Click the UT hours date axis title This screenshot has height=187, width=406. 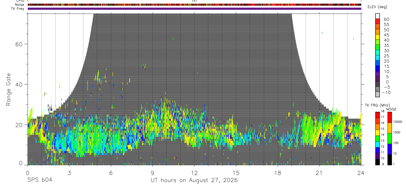tap(194, 180)
